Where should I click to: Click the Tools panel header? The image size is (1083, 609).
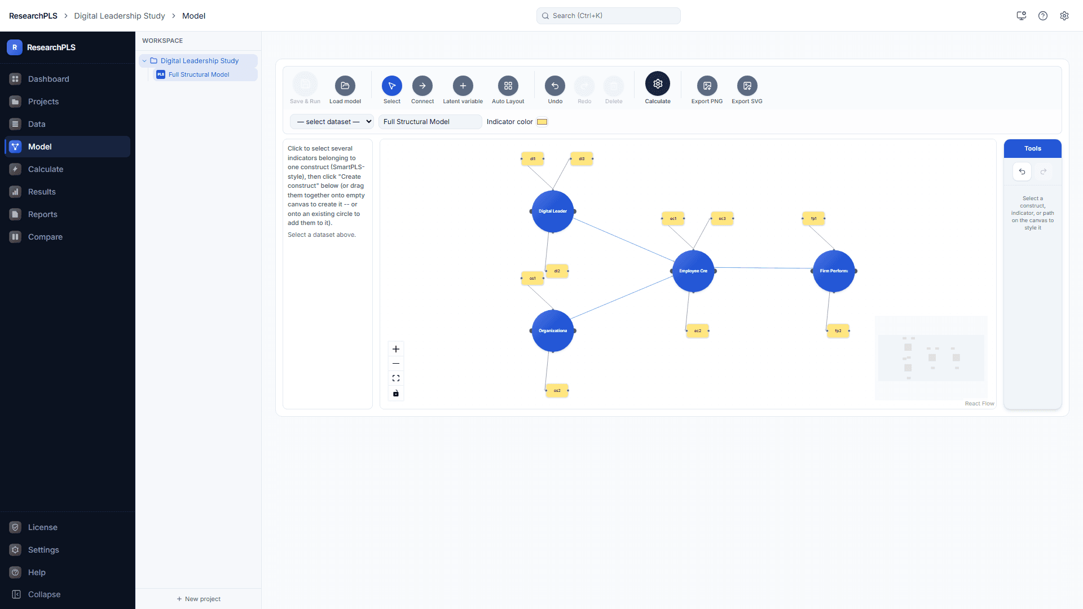click(1033, 148)
